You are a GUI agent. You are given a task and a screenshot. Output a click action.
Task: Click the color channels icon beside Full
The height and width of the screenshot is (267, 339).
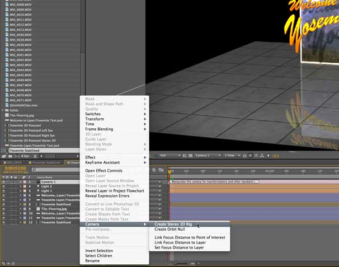pyautogui.click(x=156, y=156)
